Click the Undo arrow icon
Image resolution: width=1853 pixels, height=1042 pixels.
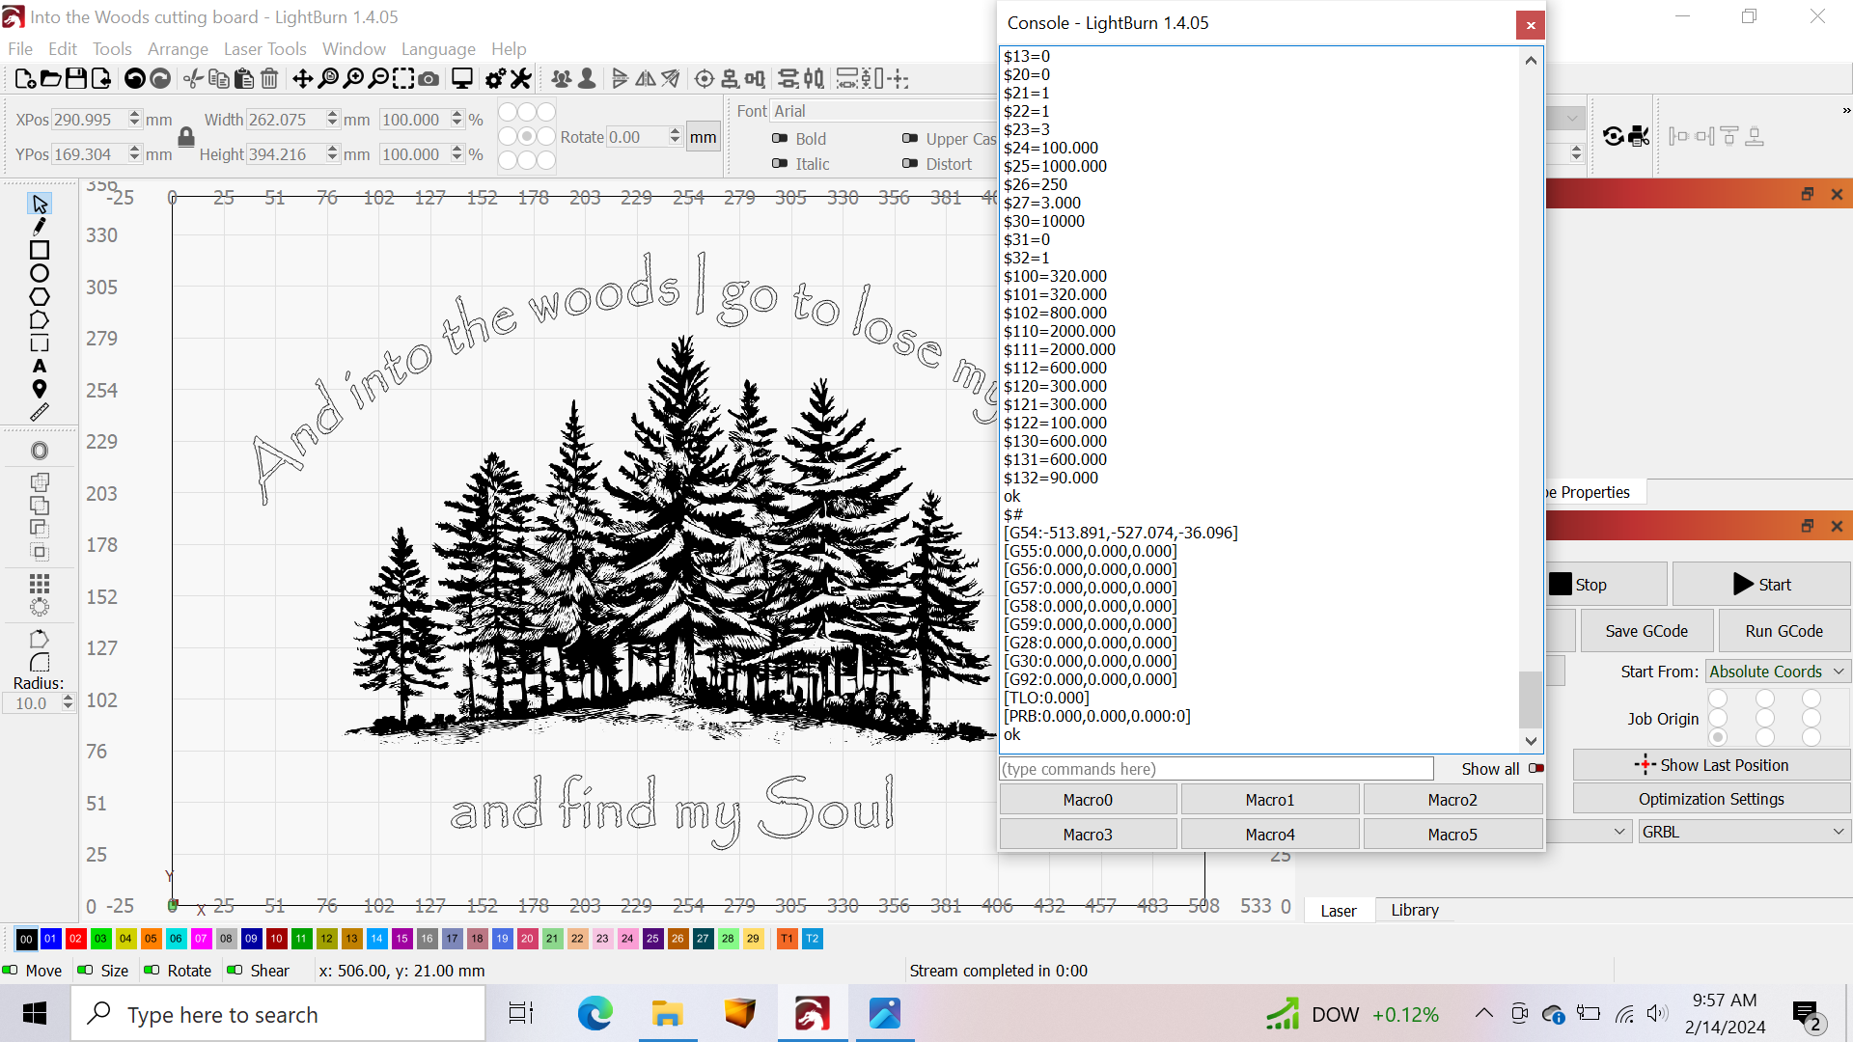[x=135, y=79]
